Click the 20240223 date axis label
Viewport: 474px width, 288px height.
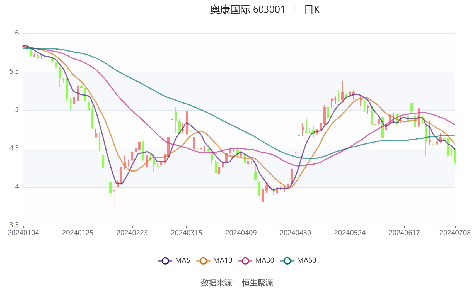click(x=132, y=233)
